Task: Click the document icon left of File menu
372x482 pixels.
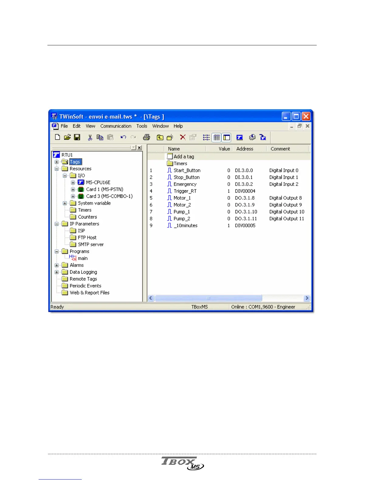Action: 55,126
